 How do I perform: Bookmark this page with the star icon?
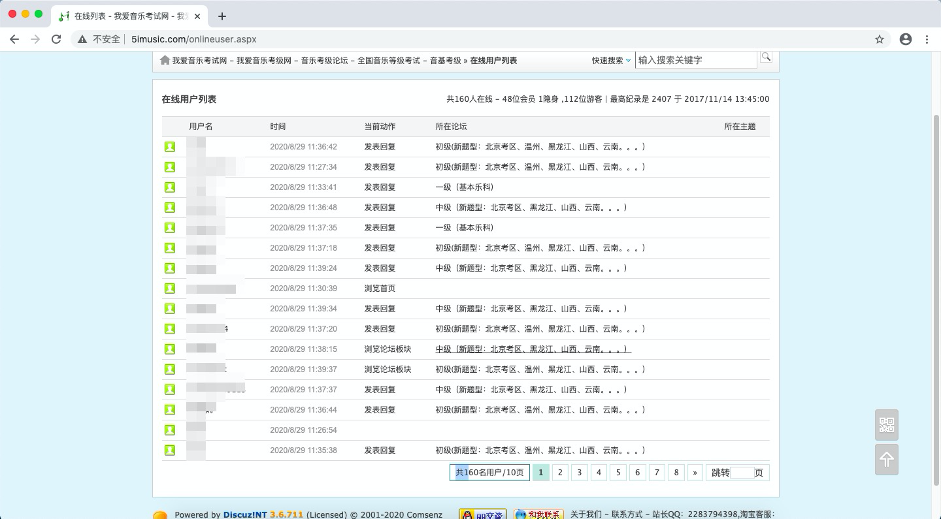(880, 39)
